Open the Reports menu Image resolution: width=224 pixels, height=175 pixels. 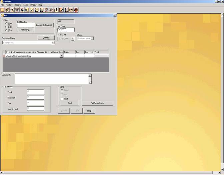tap(18, 5)
